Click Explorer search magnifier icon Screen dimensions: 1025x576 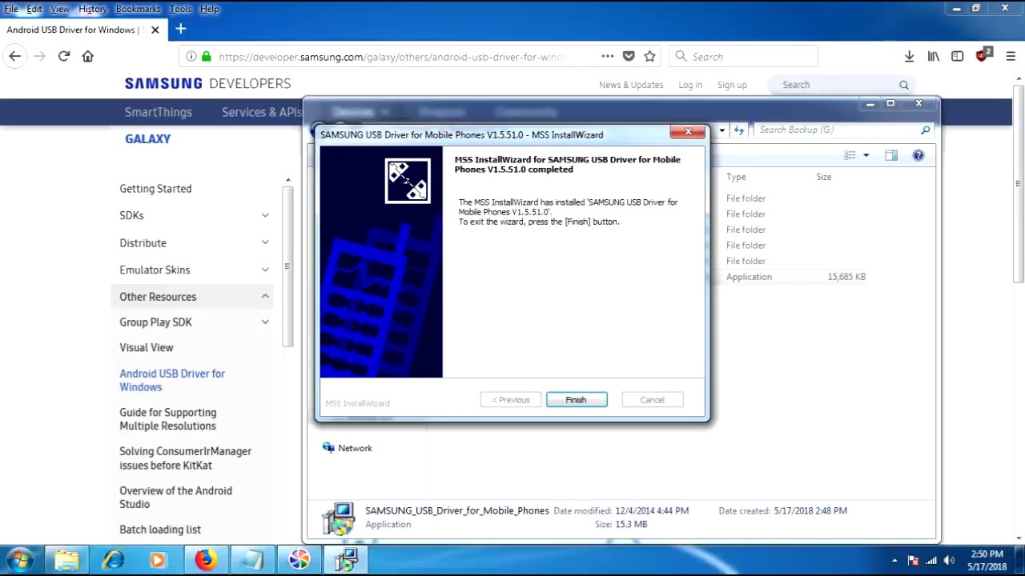[x=926, y=130]
